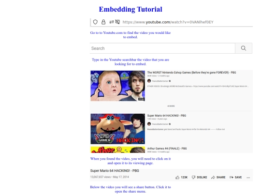
Task: Click the WORST Nintendo Eshop Games title
Action: click(191, 73)
